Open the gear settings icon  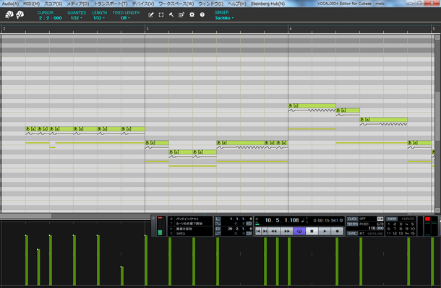(192, 15)
